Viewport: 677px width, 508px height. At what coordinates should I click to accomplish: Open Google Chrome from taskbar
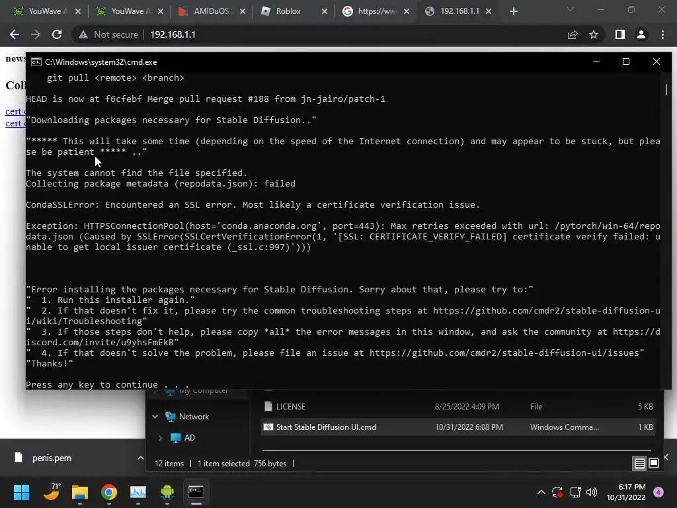click(109, 492)
